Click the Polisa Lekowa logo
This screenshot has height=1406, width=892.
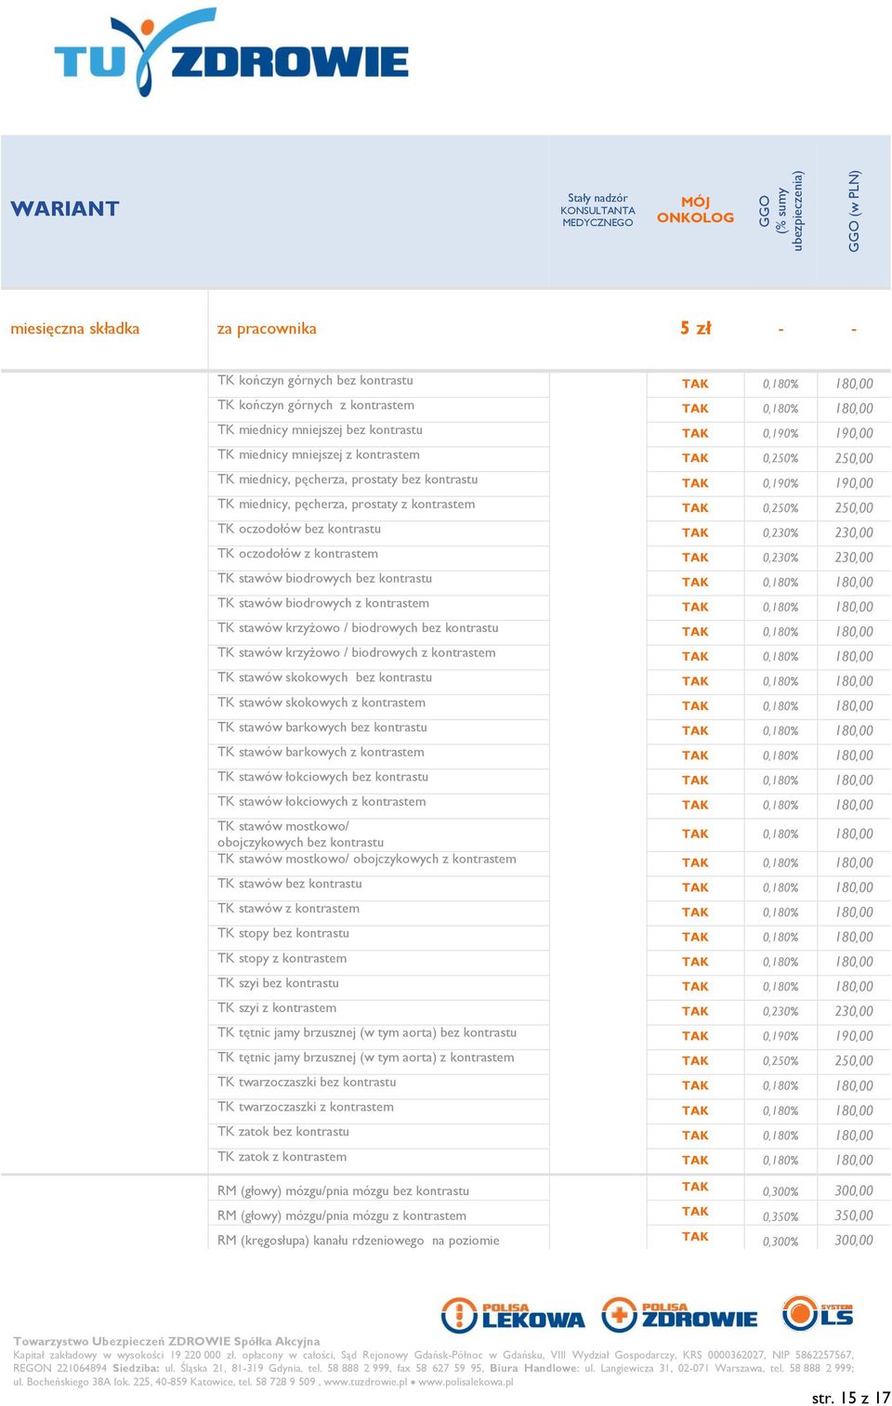point(513,1315)
